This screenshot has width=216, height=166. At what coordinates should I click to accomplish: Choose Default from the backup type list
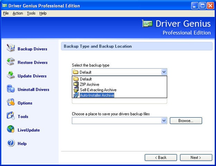(x=119, y=79)
